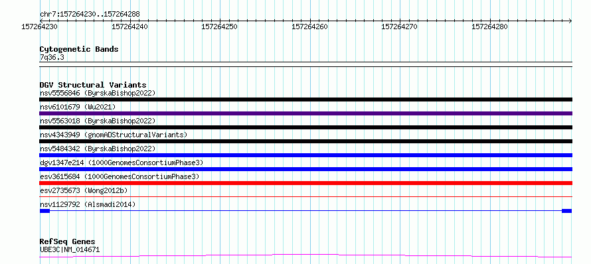Select the magenta UBE3C gene line
Viewport: 591px width, 264px height.
pos(305,256)
